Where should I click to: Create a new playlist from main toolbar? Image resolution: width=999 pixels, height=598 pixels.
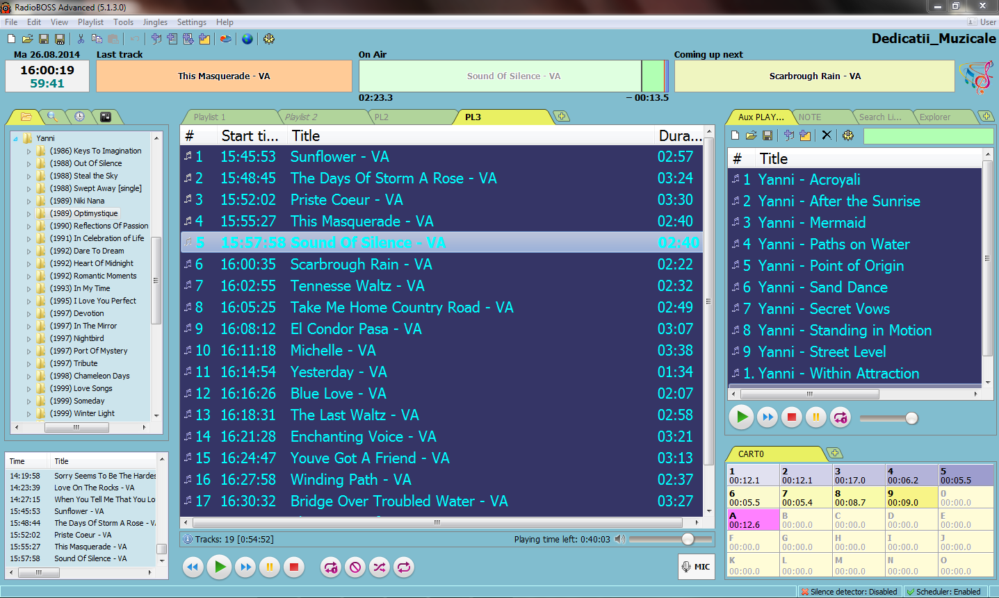pyautogui.click(x=11, y=39)
